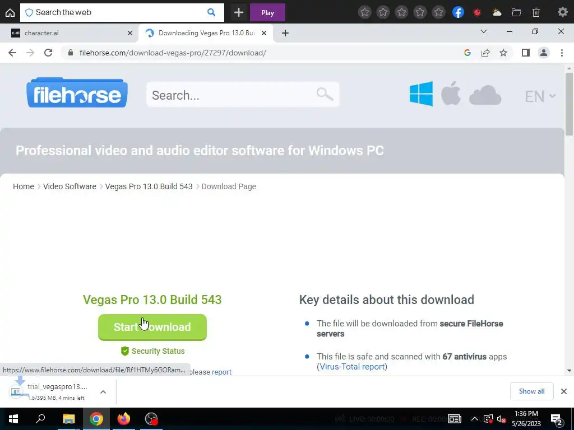
Task: Click the folder icon in top toolbar
Action: [516, 12]
